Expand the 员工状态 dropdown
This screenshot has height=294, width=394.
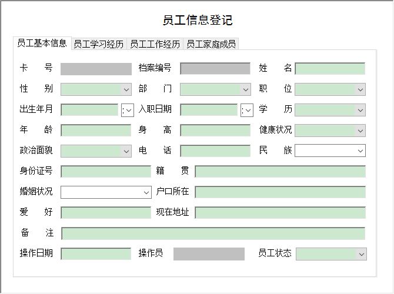(361, 254)
